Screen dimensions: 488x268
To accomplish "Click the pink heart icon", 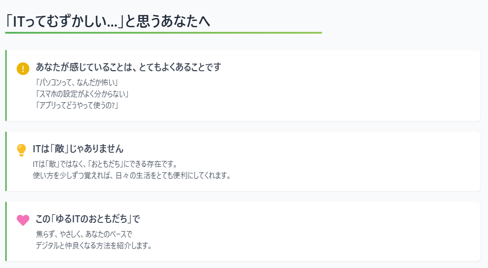I will pos(23,220).
